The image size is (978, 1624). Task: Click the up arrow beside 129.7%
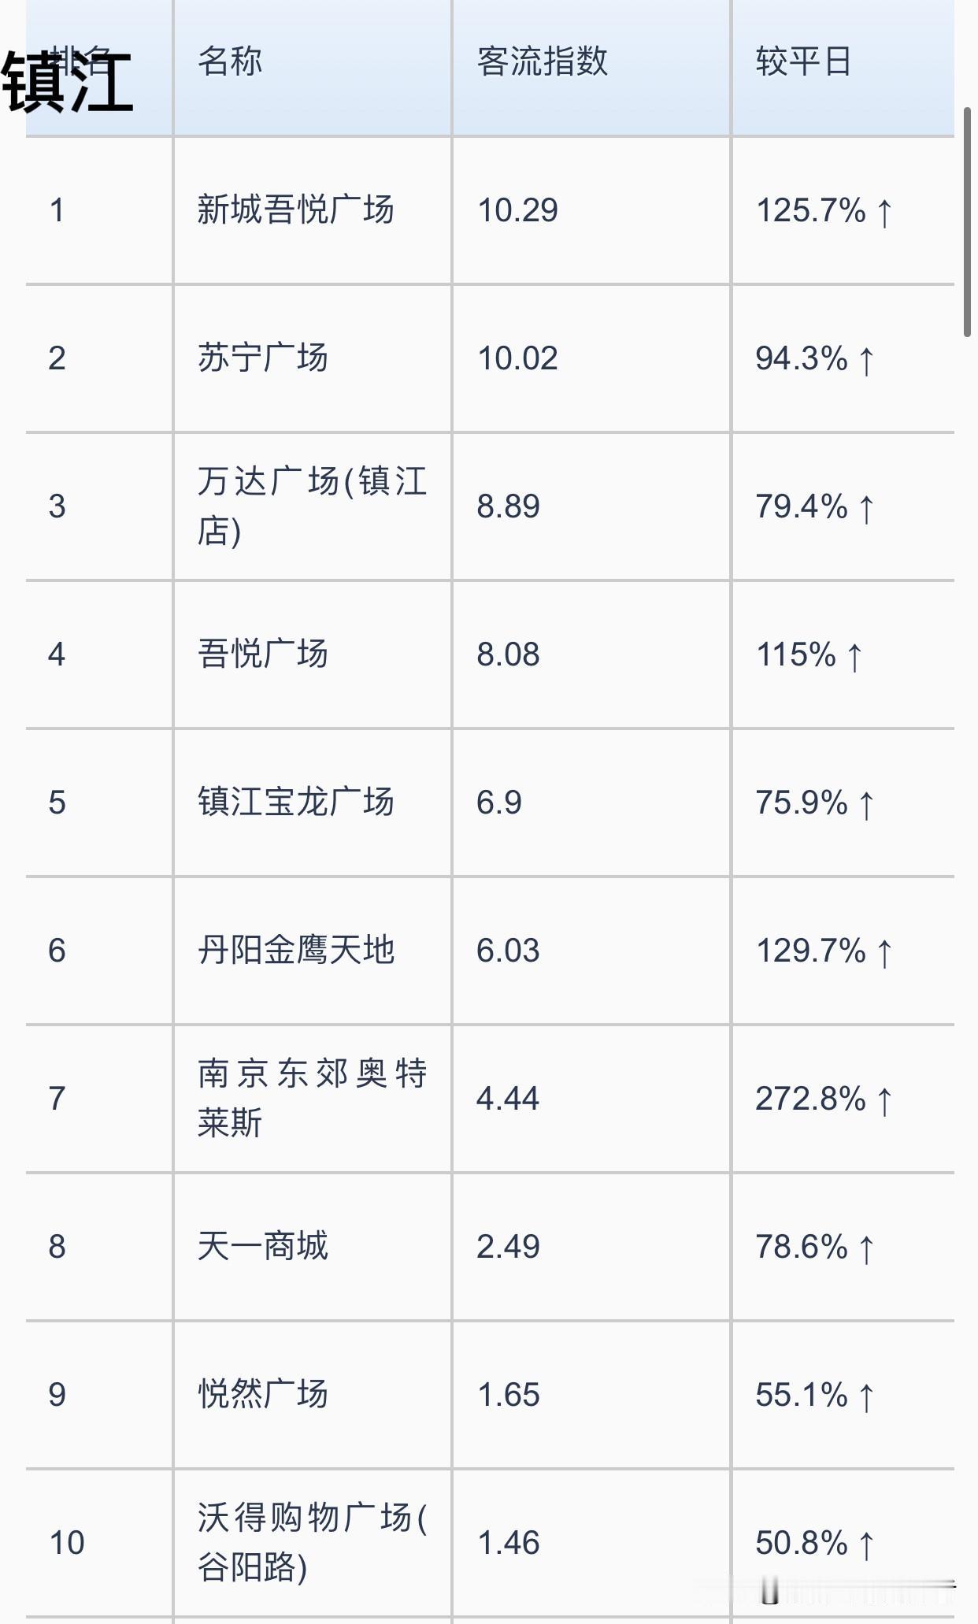point(884,952)
